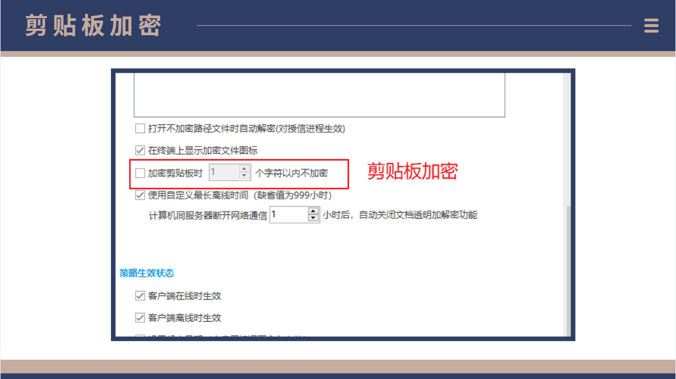The width and height of the screenshot is (676, 379).
Task: Click the 自动关闭文档透明加解密功能 label text
Action: (x=418, y=215)
